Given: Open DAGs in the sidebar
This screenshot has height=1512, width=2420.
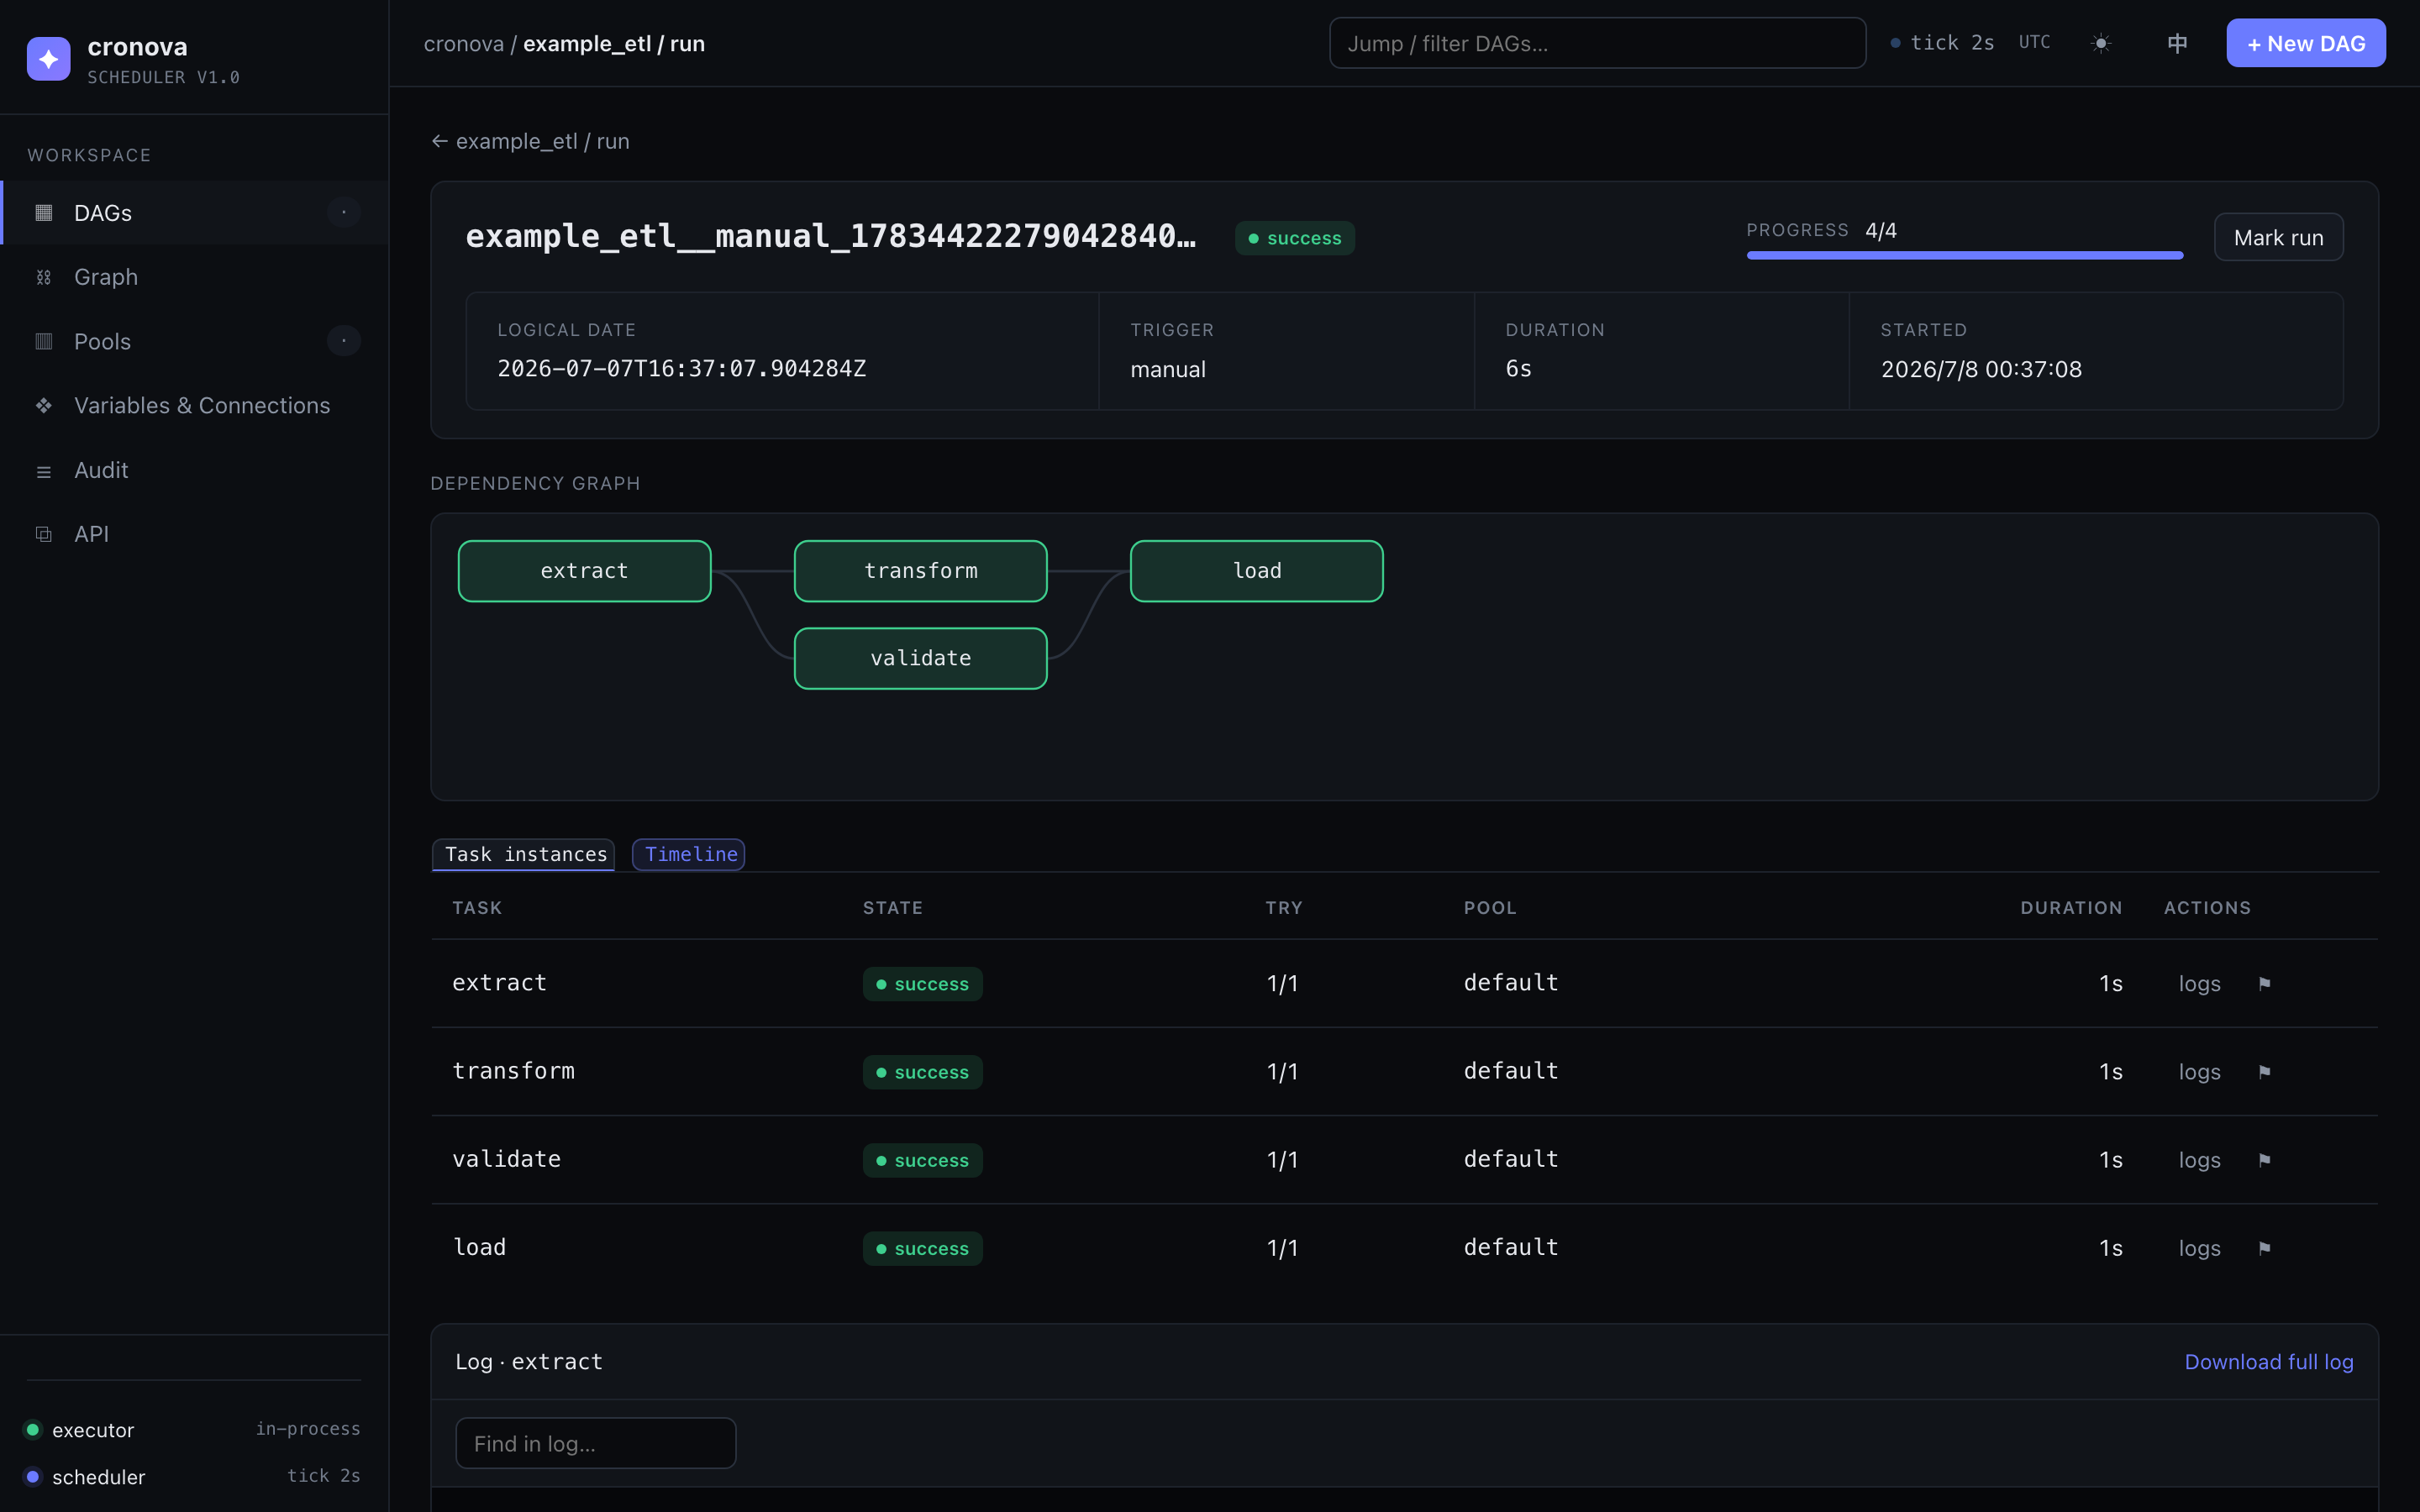Looking at the screenshot, I should [195, 213].
